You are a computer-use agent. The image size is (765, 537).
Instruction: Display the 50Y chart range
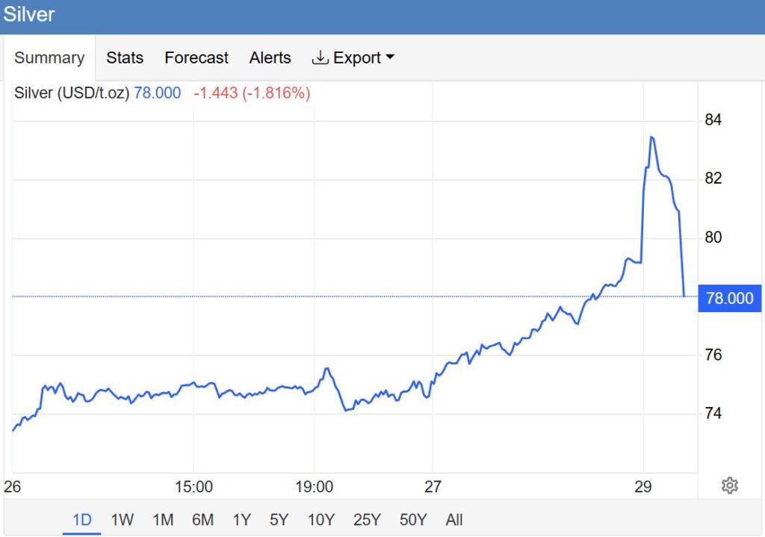tap(412, 520)
